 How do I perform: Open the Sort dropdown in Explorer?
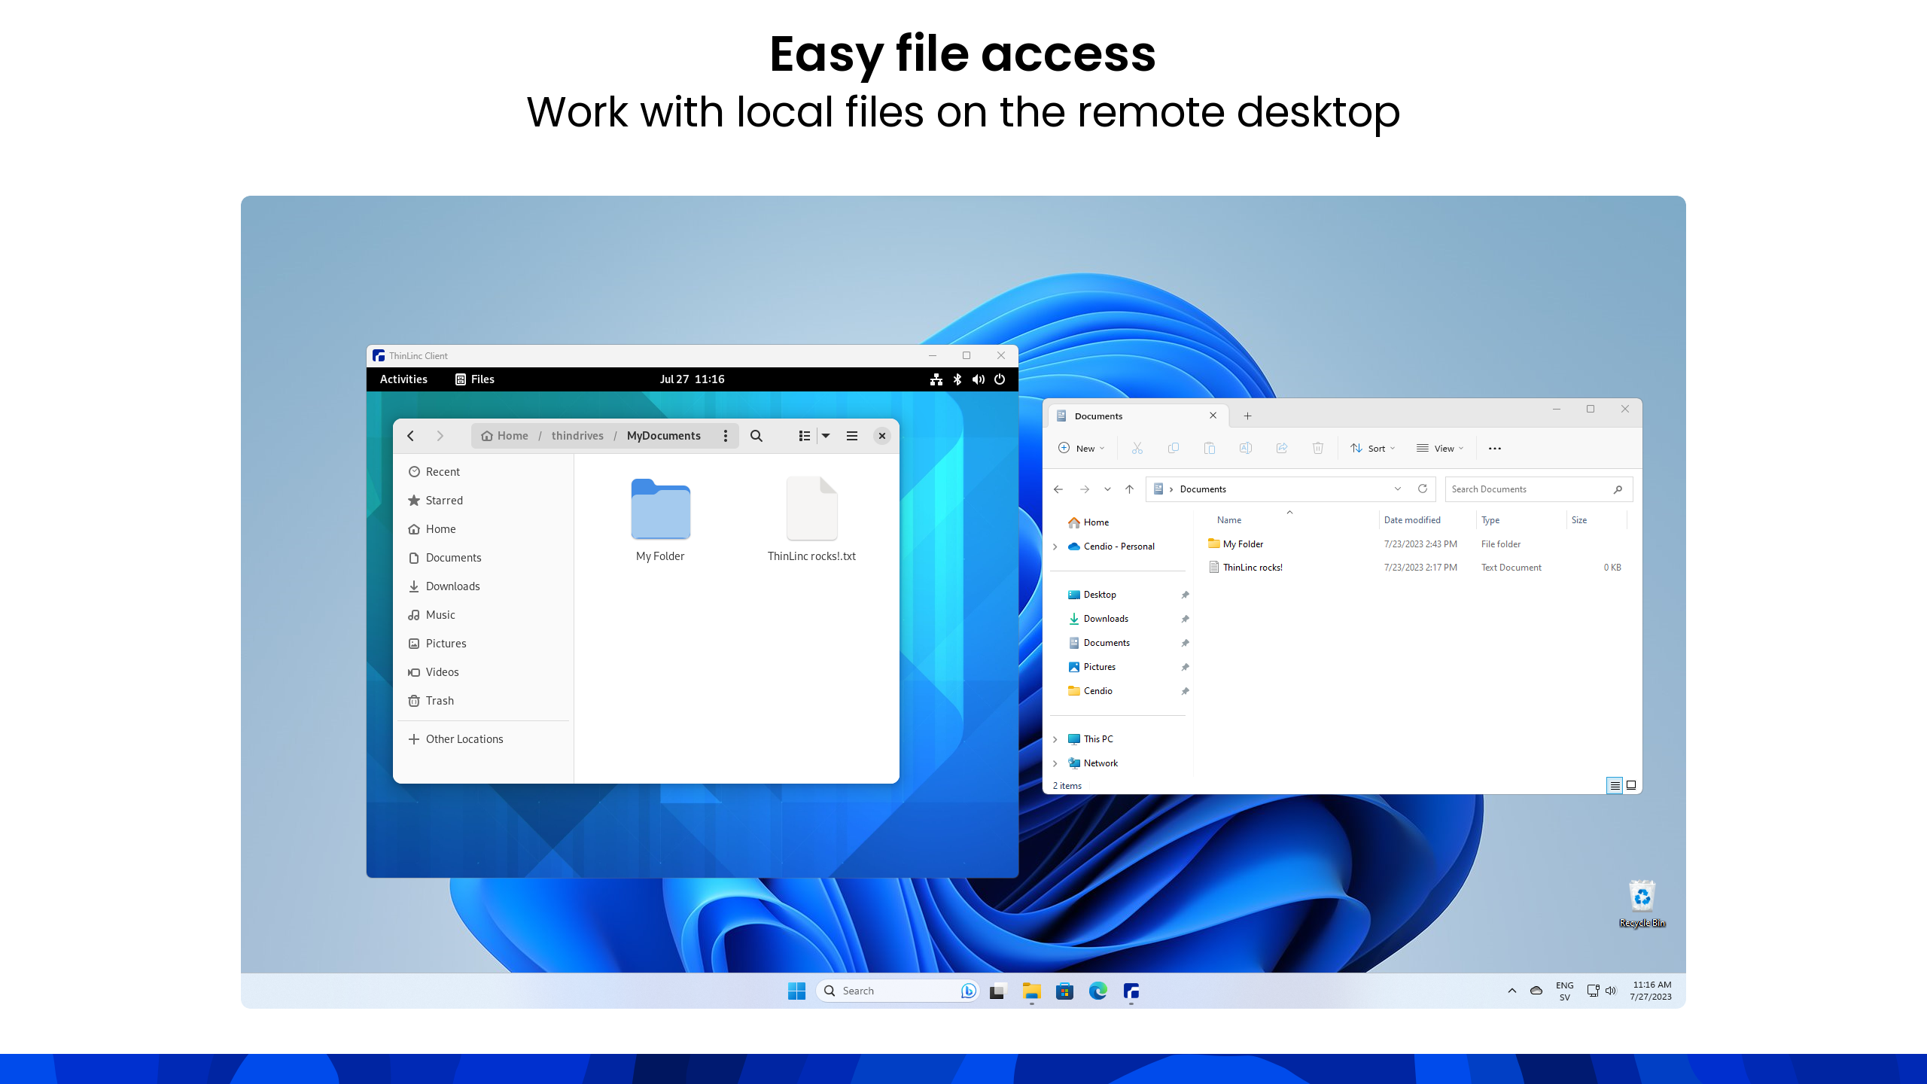point(1373,448)
